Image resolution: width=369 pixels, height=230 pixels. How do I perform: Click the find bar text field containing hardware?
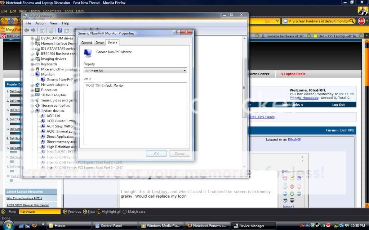(x=40, y=212)
